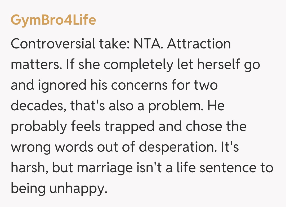286x207 pixels.
Task: Click the word "unhappy" in the comment
Action: (x=79, y=189)
